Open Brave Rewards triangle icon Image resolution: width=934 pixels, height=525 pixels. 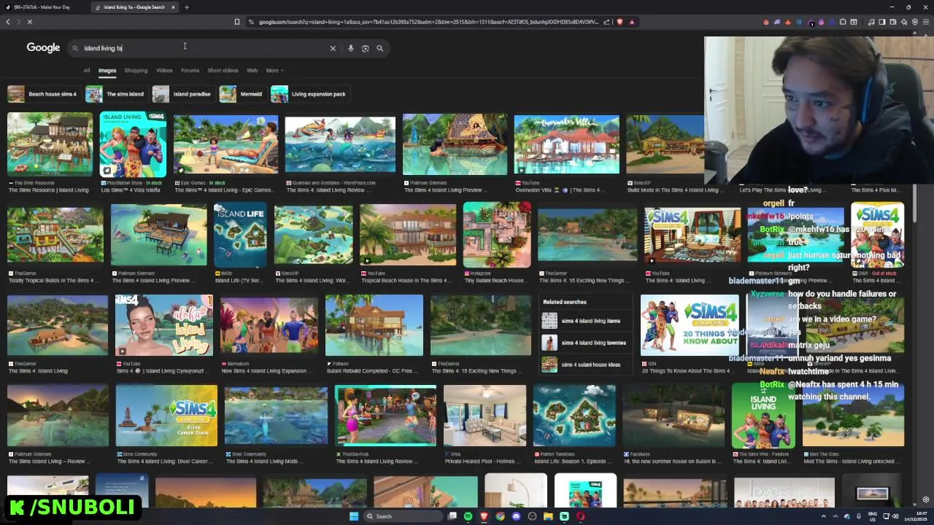click(x=632, y=22)
